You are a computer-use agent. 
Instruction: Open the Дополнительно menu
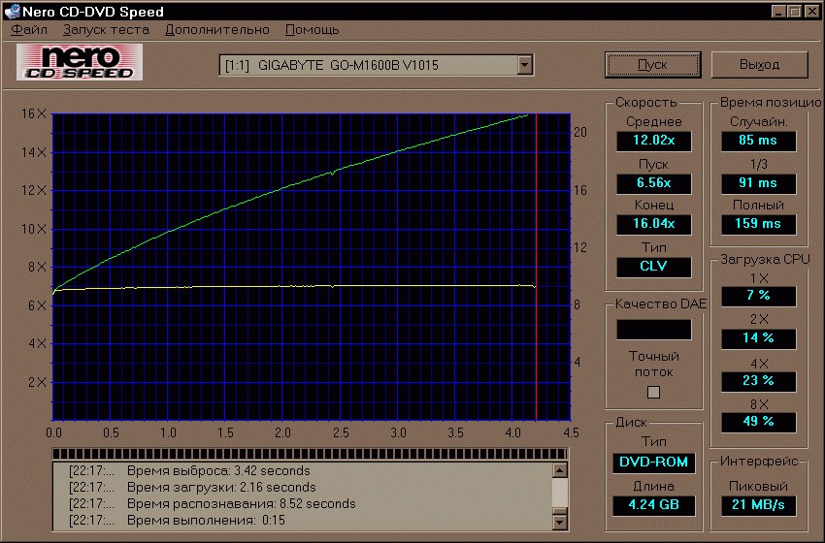click(x=216, y=29)
